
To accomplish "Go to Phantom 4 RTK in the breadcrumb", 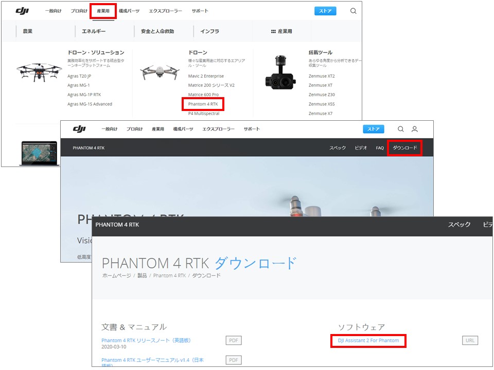I will click(169, 275).
